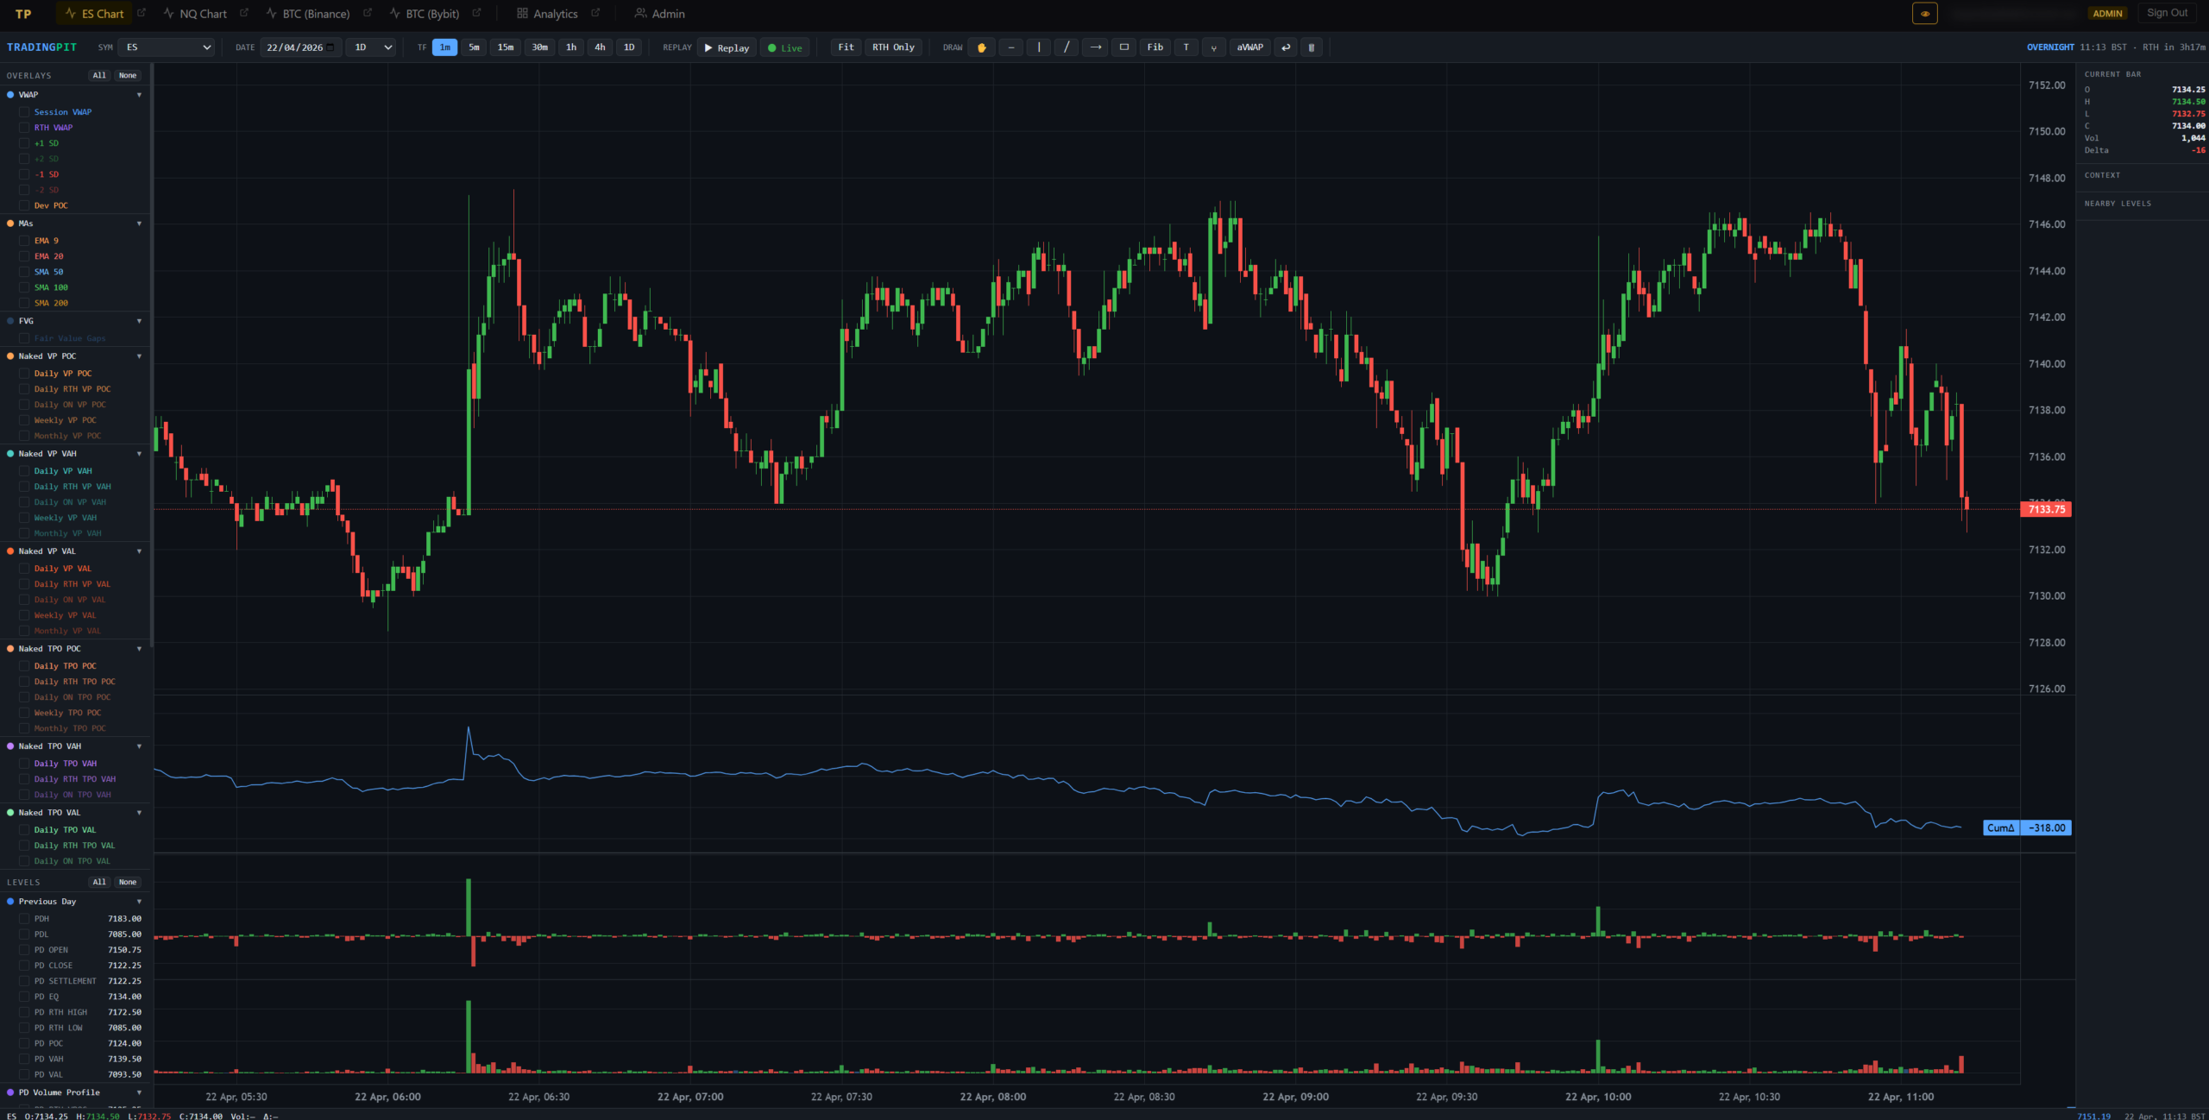
Task: Collapse the Naked VP POC group
Action: click(x=139, y=356)
